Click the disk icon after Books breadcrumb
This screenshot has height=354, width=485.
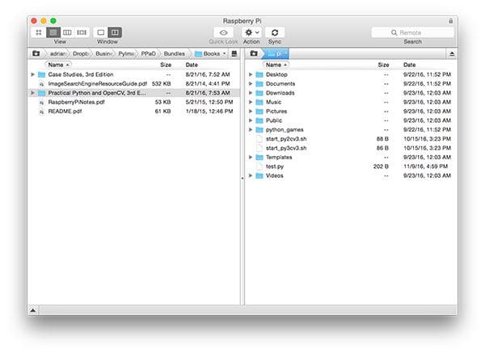[x=234, y=54]
